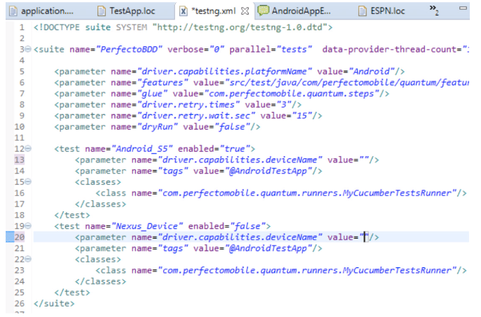The height and width of the screenshot is (317, 481).
Task: Minimize the editor area
Action: pyautogui.click(x=463, y=8)
